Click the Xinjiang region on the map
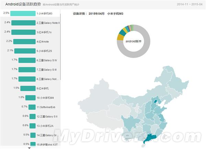The height and width of the screenshot is (149, 206). [x=100, y=97]
